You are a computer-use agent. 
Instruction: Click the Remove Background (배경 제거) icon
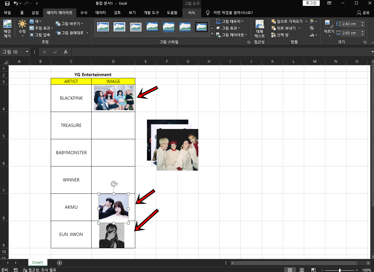7,29
